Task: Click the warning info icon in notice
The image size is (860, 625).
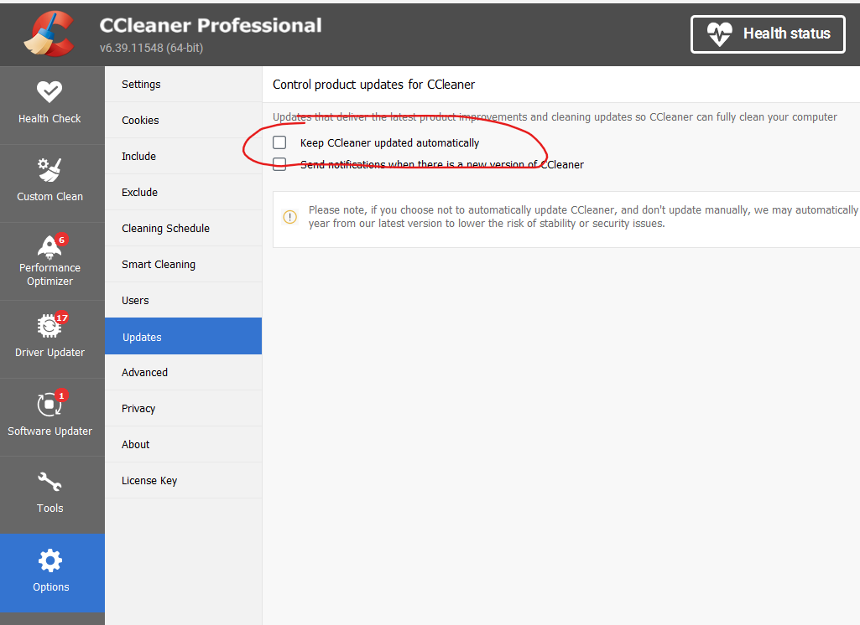Action: [290, 217]
